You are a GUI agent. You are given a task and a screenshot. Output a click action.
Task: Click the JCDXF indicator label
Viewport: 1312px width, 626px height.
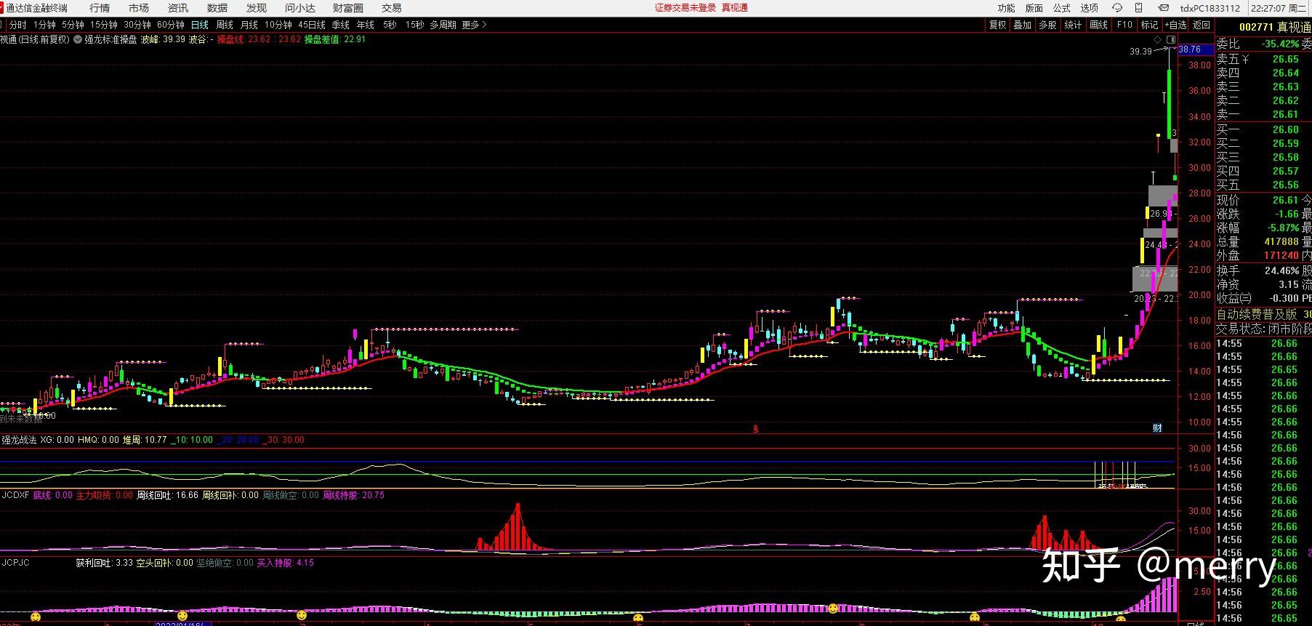tap(15, 495)
